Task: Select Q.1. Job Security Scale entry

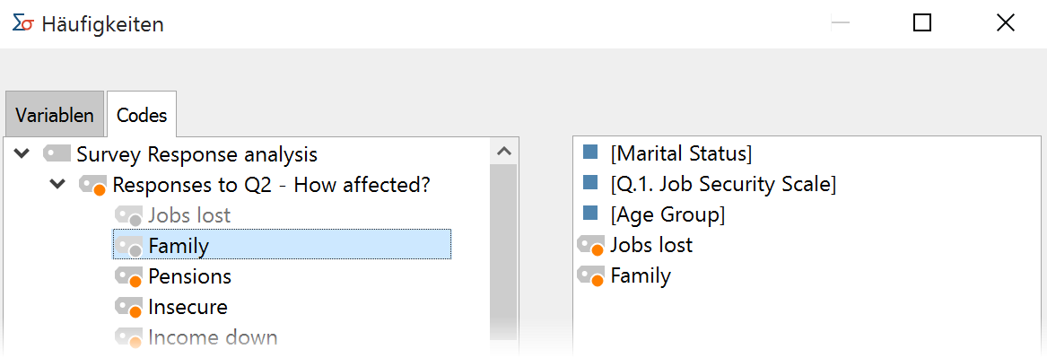Action: coord(722,184)
